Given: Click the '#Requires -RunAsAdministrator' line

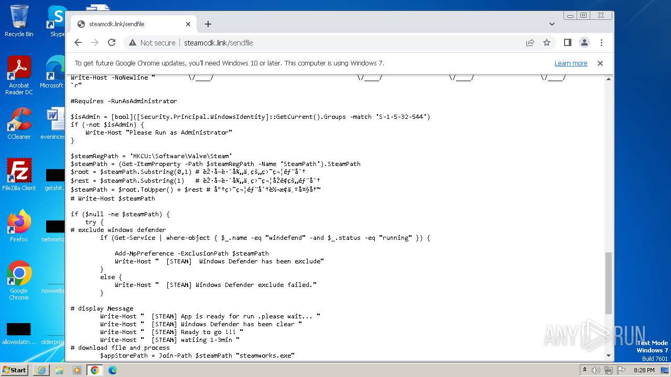Looking at the screenshot, I should pyautogui.click(x=124, y=101).
